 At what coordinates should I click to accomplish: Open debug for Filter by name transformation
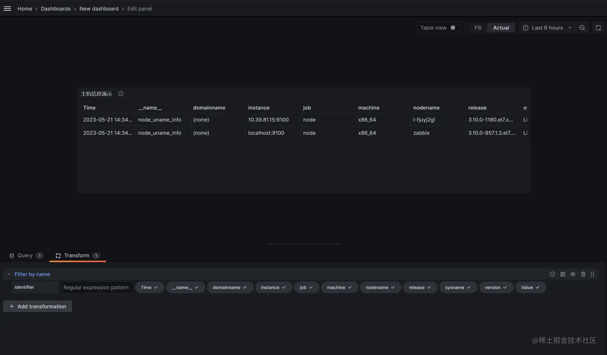563,274
